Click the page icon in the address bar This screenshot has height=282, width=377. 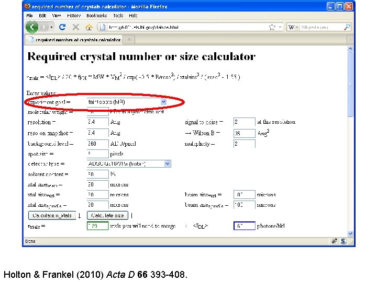(x=103, y=27)
